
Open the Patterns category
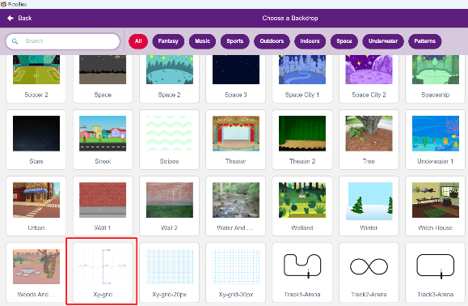[x=424, y=41]
